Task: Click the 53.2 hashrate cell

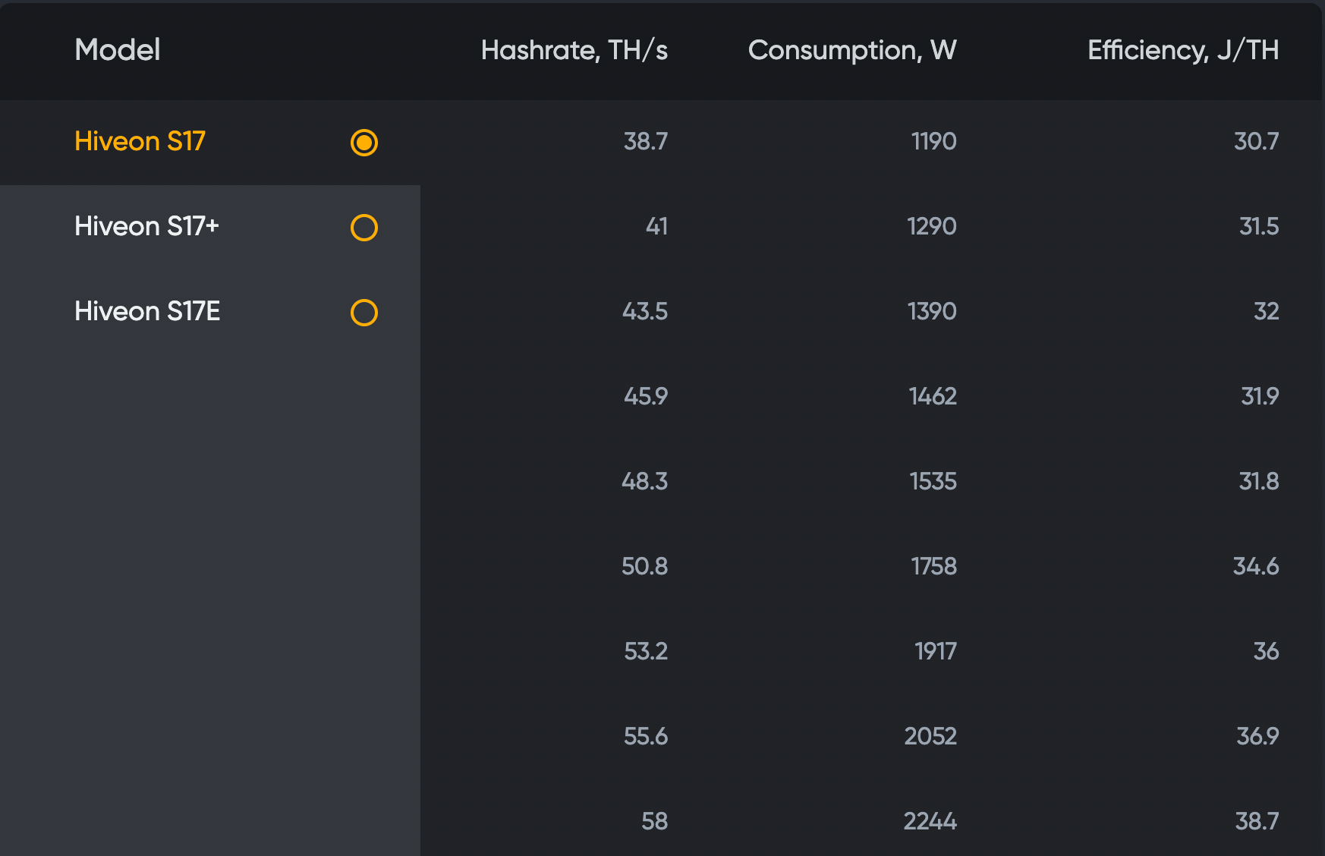Action: (x=646, y=651)
